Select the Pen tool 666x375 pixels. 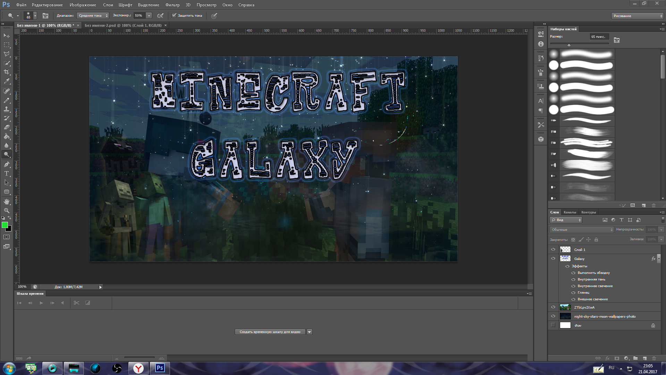(x=7, y=164)
